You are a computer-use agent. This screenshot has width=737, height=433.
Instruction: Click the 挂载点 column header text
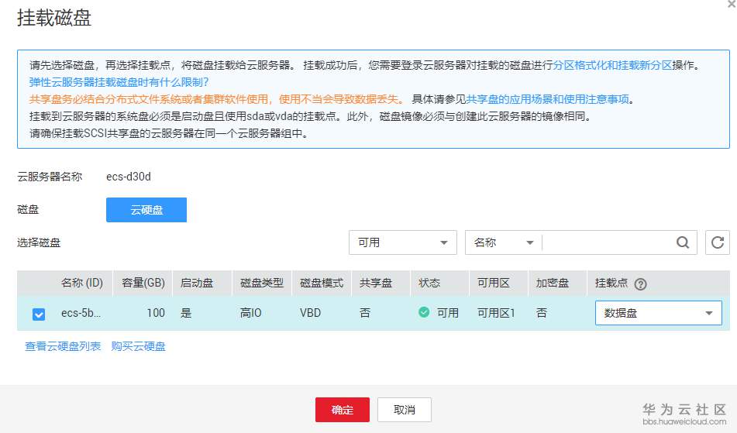(611, 283)
